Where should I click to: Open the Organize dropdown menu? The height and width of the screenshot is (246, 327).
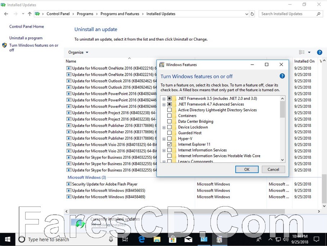pos(78,52)
